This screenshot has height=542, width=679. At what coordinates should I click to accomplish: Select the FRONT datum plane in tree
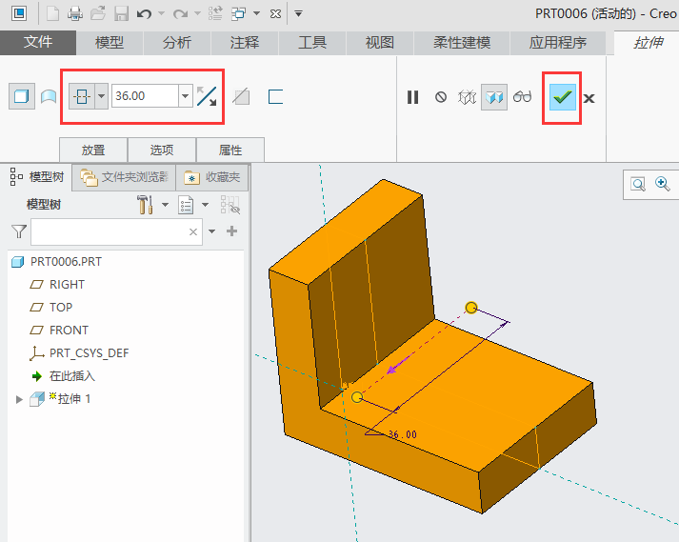(x=69, y=331)
